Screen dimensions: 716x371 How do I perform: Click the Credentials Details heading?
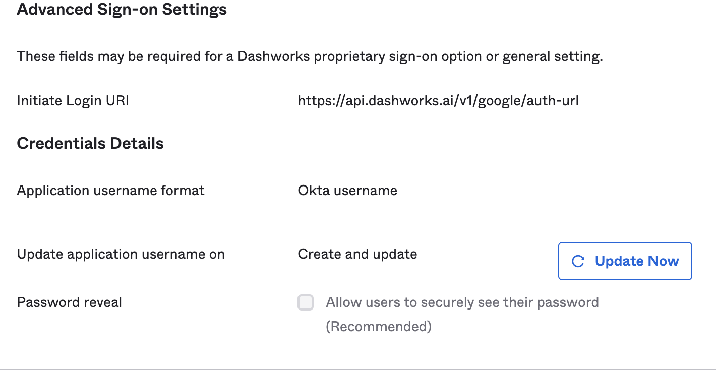point(90,143)
